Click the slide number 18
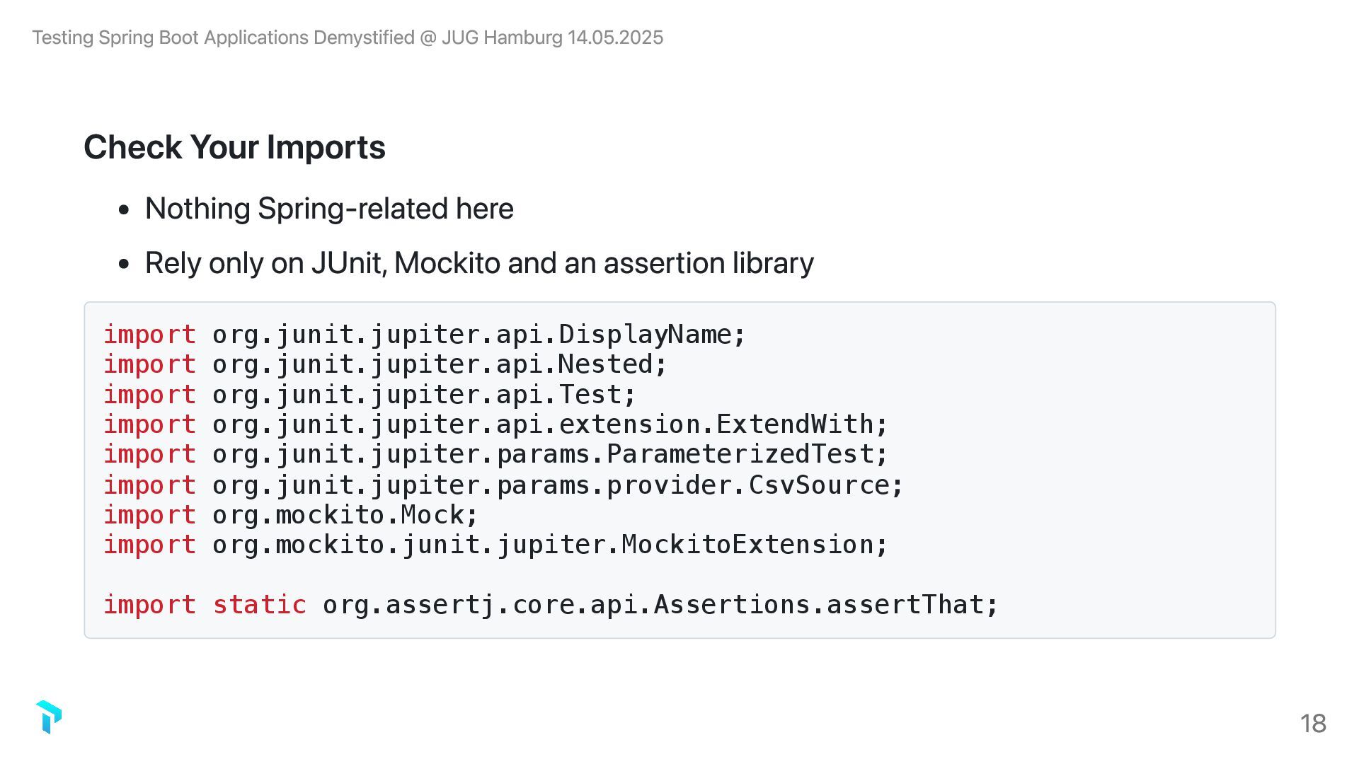 coord(1313,723)
